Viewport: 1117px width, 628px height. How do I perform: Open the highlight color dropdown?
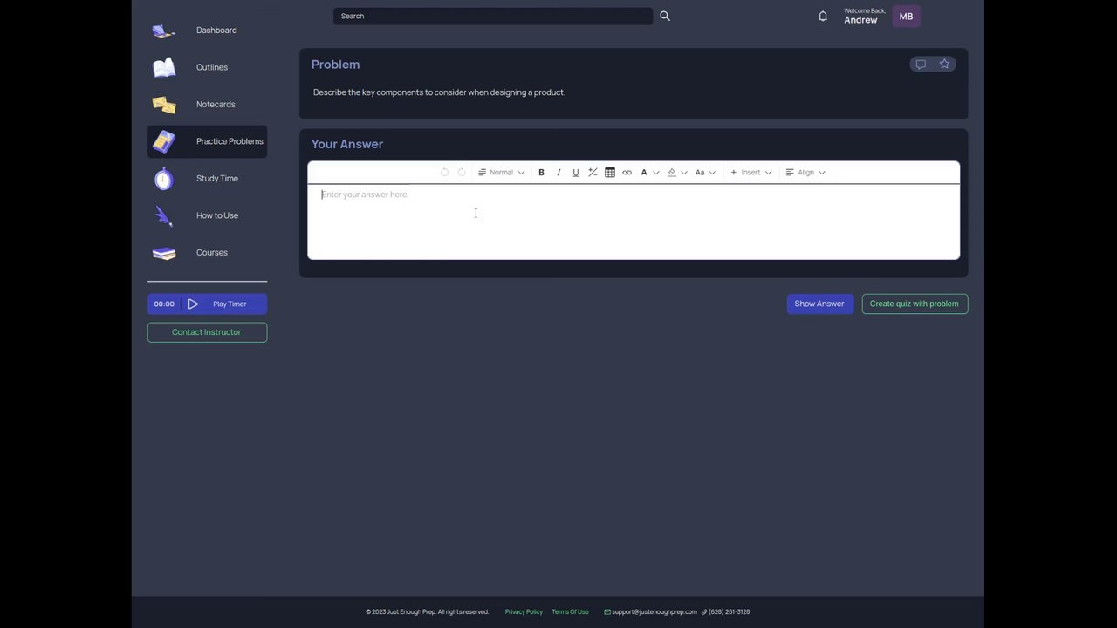pos(677,173)
